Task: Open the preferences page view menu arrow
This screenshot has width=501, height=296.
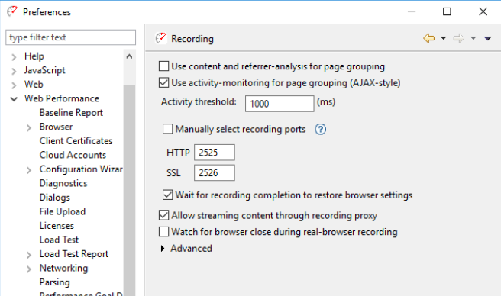Action: point(487,38)
